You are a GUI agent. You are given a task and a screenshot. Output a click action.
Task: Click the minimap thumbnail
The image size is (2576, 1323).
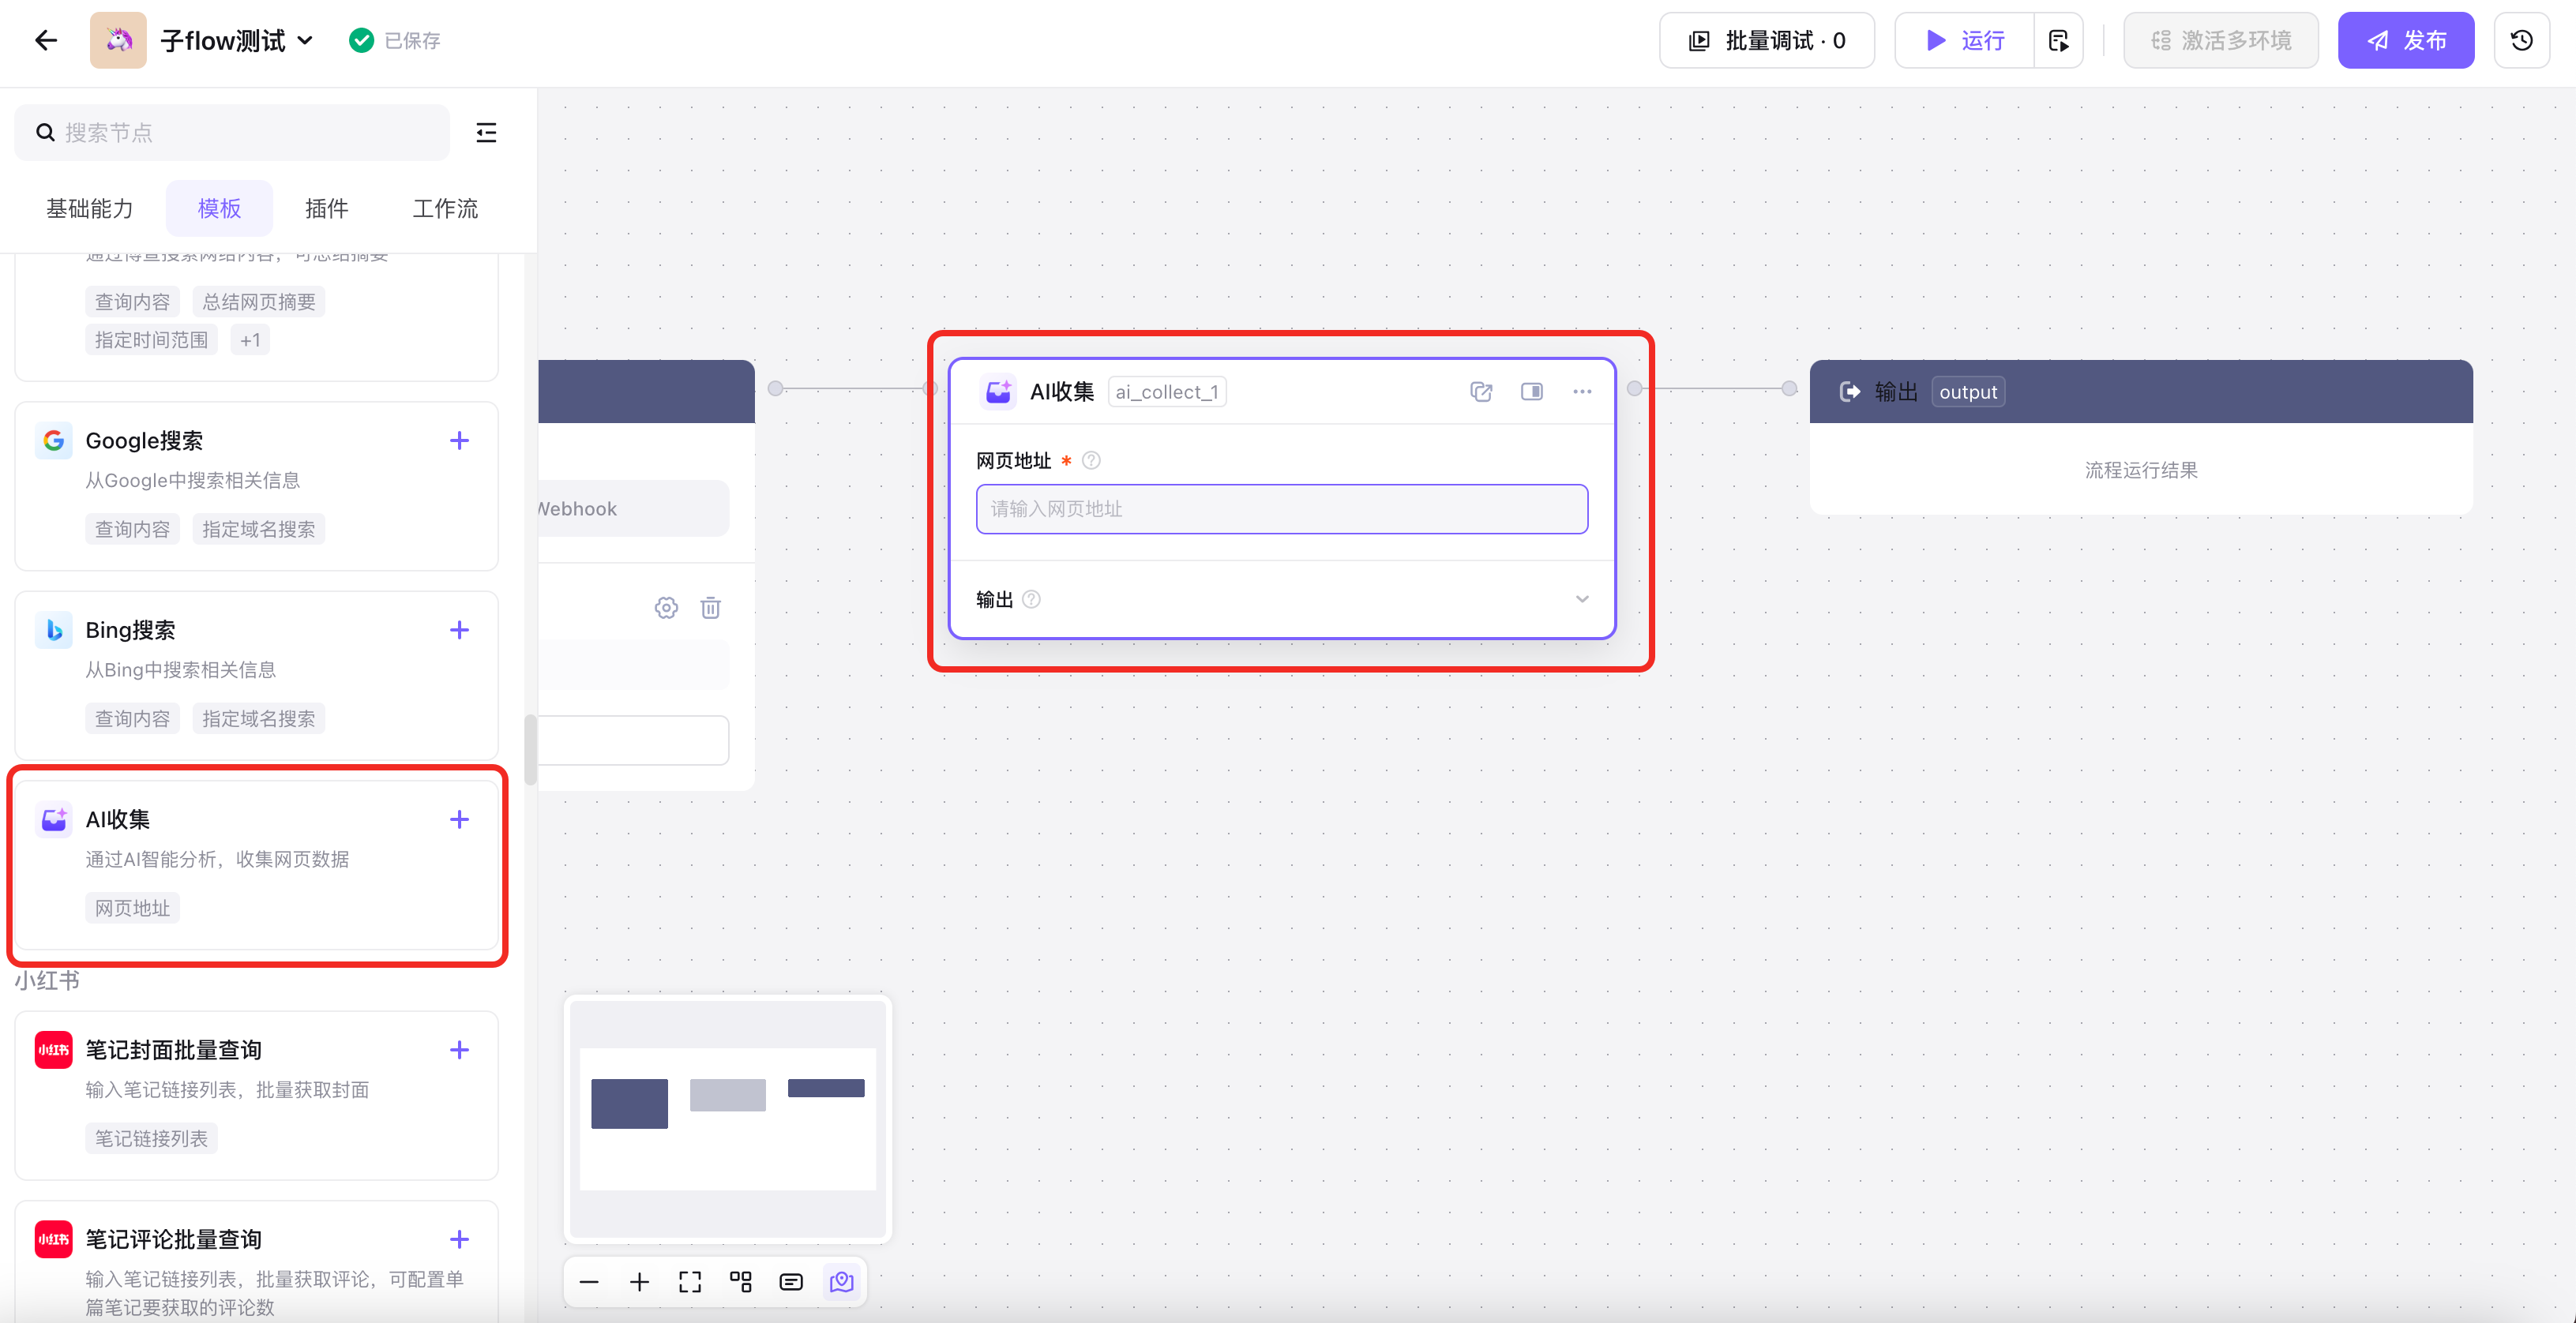tap(728, 1118)
